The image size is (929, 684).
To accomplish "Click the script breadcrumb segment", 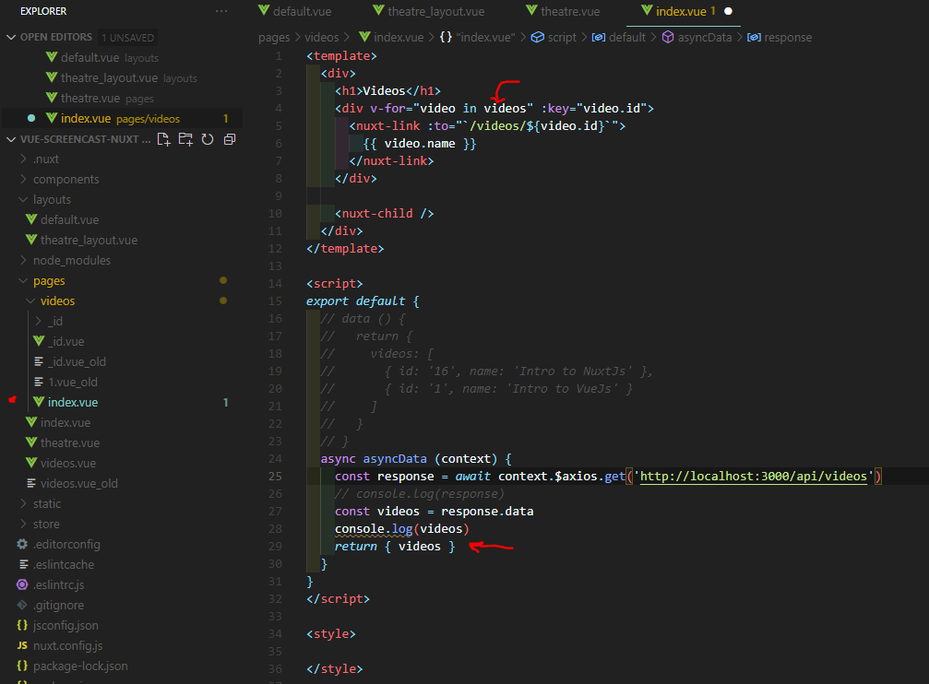I will pos(554,37).
